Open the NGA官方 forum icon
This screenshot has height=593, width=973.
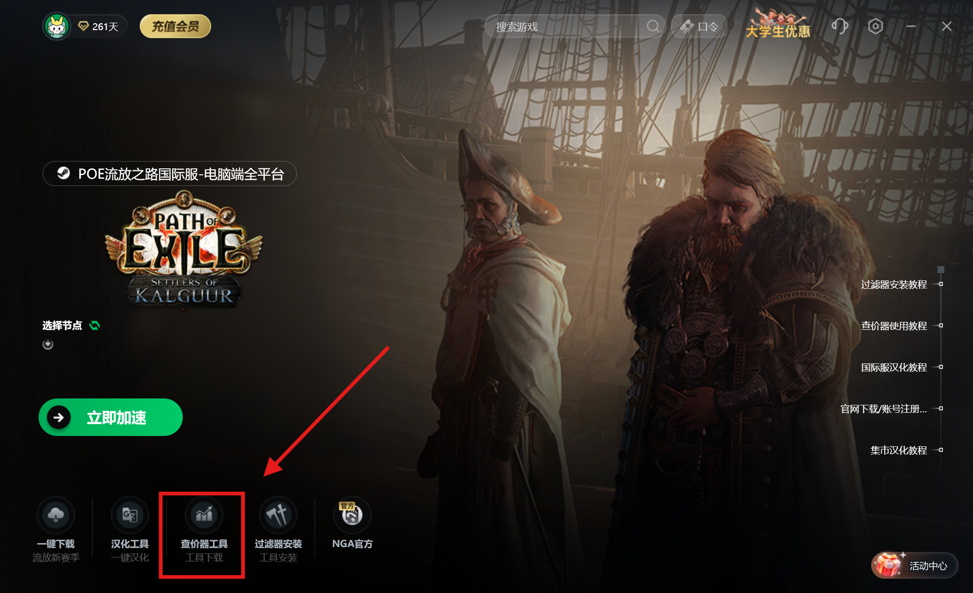(x=352, y=515)
